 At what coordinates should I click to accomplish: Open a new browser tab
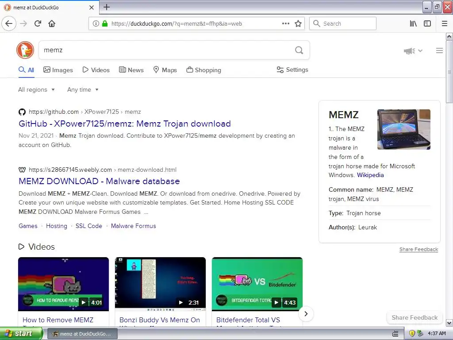107,7
